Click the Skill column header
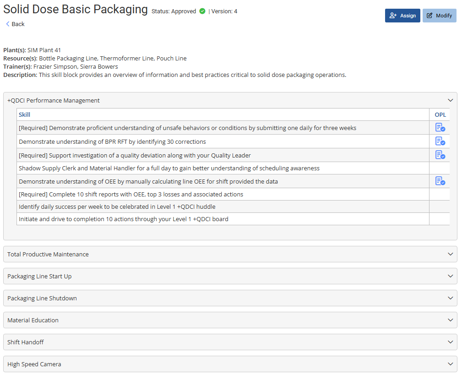This screenshot has height=380, width=462. (x=25, y=114)
